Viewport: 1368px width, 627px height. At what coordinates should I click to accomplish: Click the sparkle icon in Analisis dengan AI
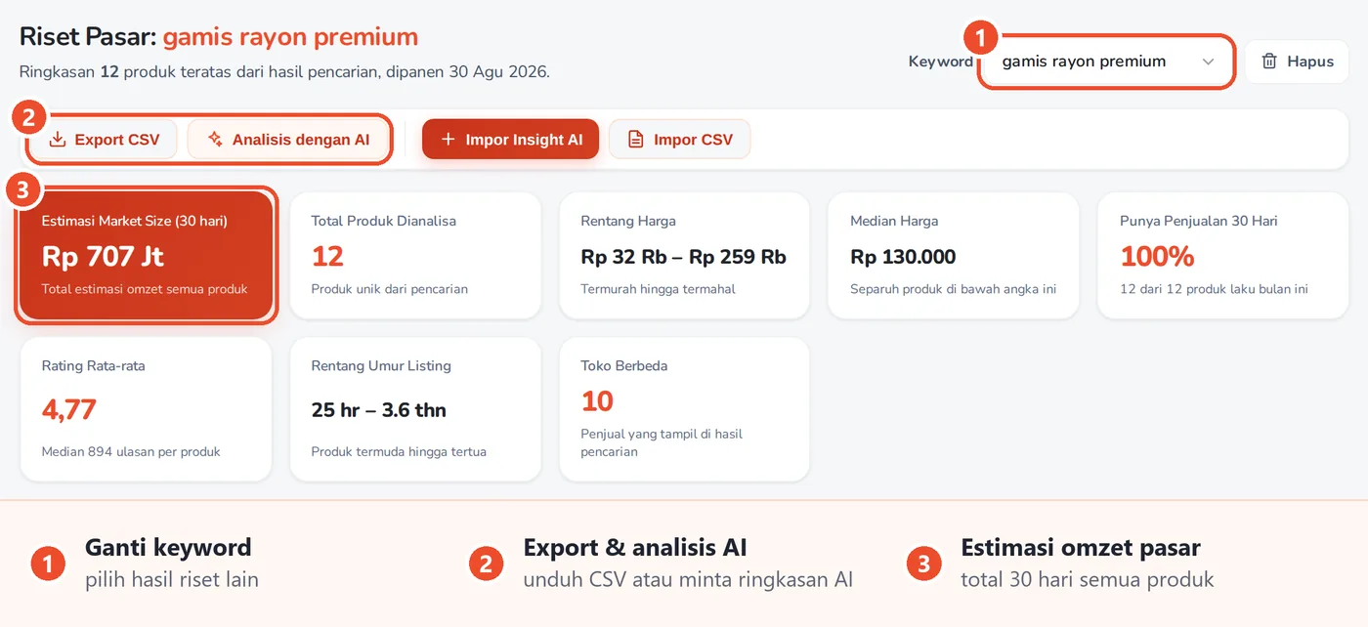click(x=215, y=140)
